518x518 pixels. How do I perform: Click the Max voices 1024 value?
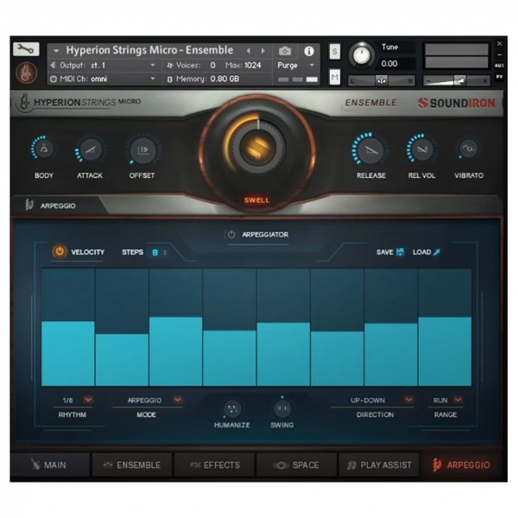click(253, 66)
